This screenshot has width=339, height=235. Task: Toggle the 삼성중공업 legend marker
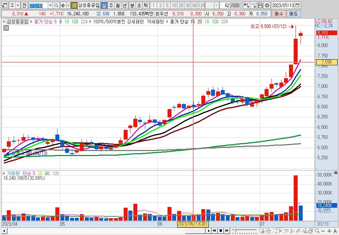pyautogui.click(x=4, y=22)
